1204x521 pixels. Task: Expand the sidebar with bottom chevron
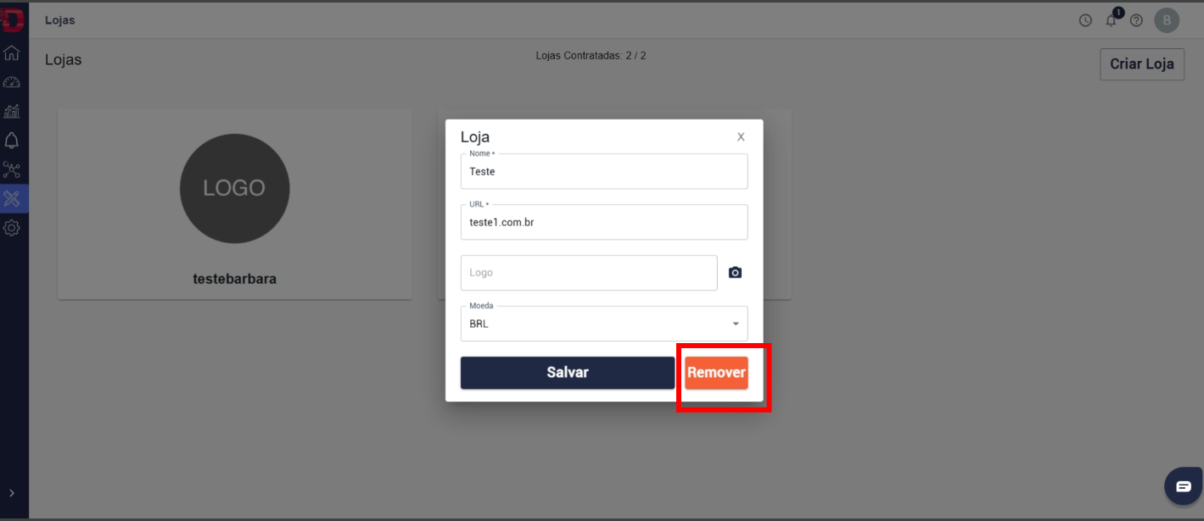(x=12, y=493)
